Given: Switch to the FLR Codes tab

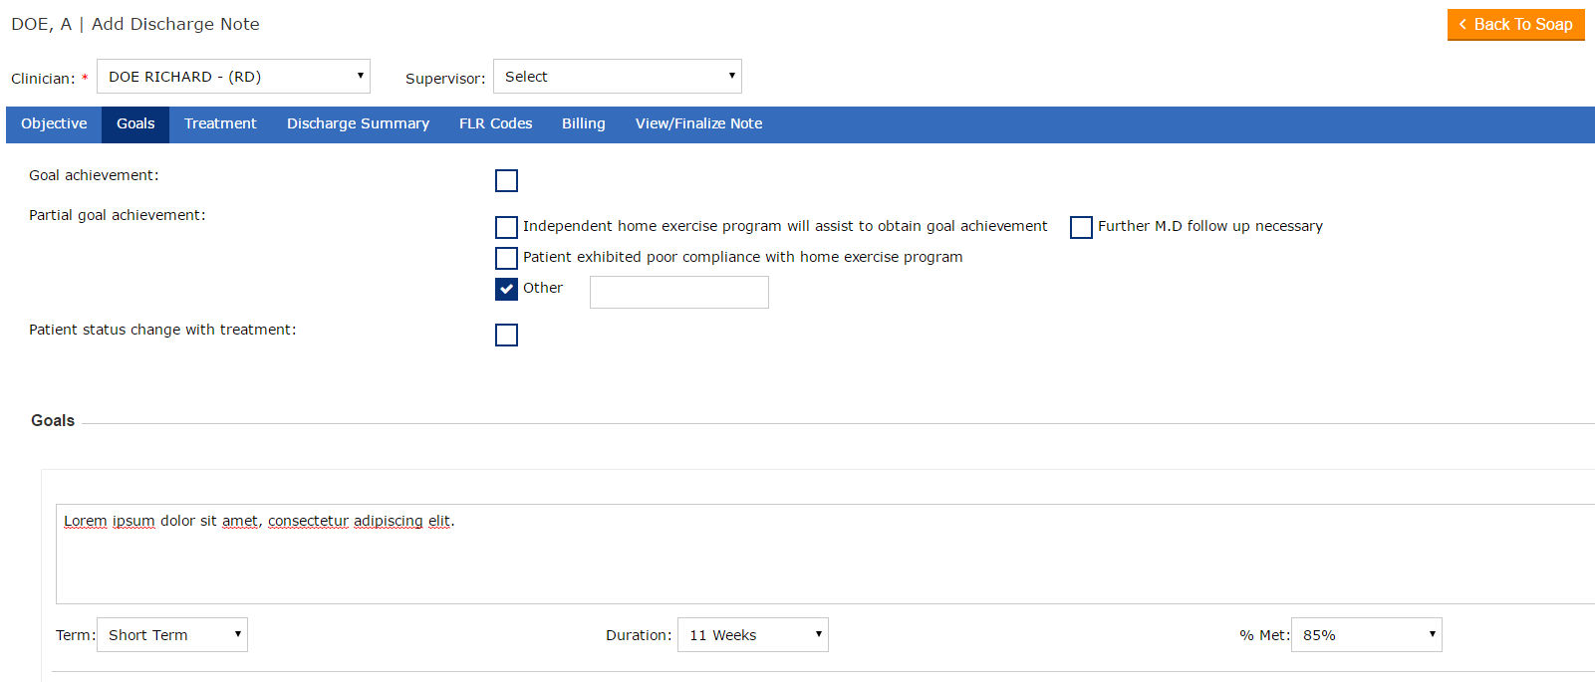Looking at the screenshot, I should pyautogui.click(x=495, y=124).
